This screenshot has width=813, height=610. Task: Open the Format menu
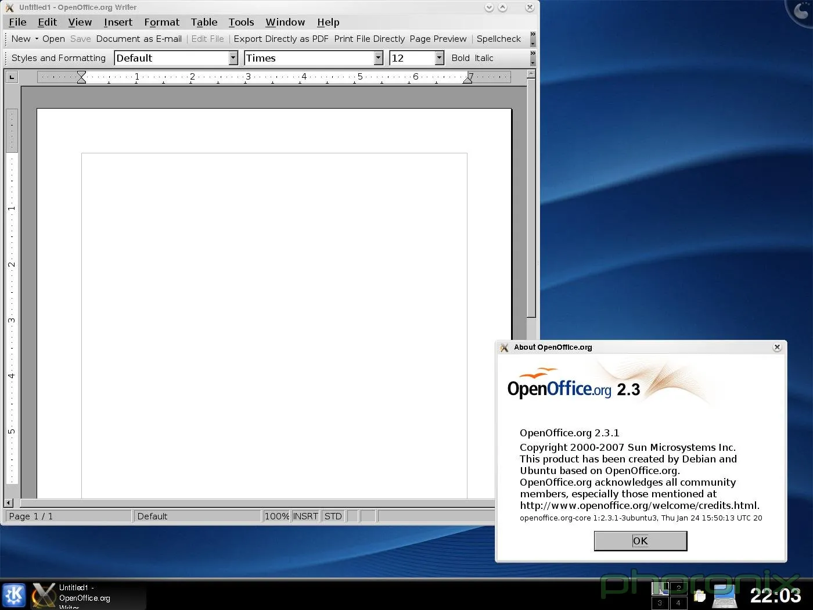[x=161, y=22]
